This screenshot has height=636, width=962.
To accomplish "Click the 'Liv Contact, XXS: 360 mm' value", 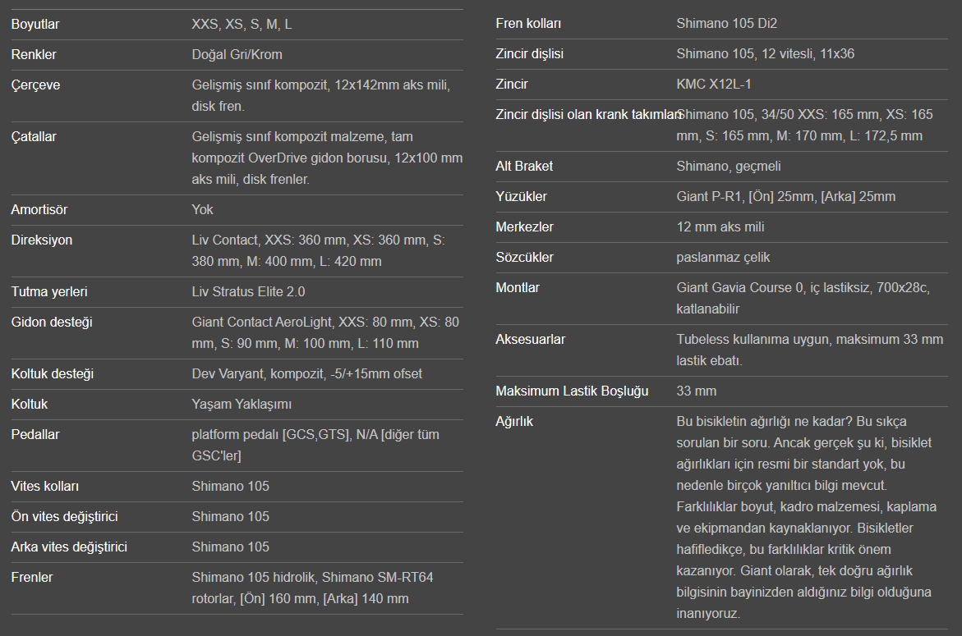I will pyautogui.click(x=319, y=250).
